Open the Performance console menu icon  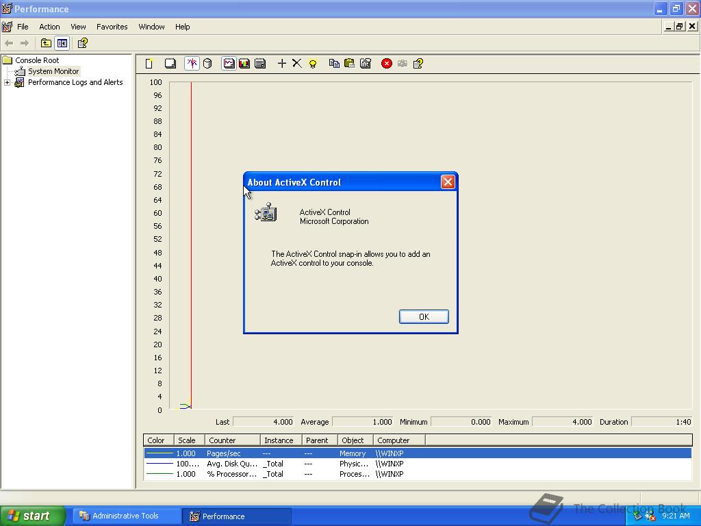pos(7,27)
